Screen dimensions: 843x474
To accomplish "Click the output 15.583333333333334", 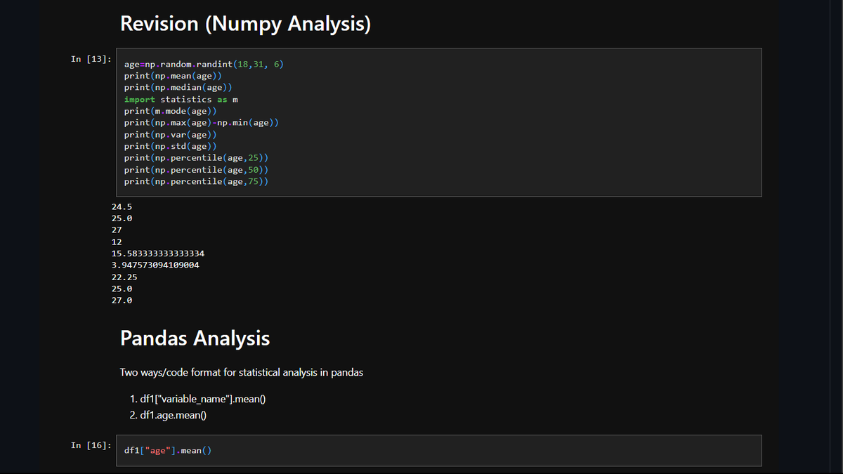I will pyautogui.click(x=158, y=253).
